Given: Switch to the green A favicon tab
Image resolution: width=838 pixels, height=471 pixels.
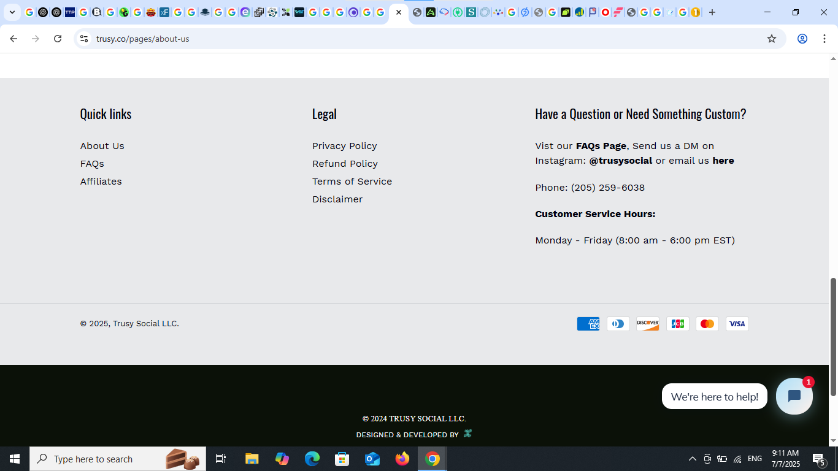Looking at the screenshot, I should click(x=431, y=12).
